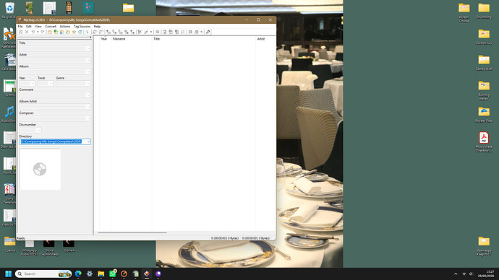Click the Actions toolbar icon

click(140, 32)
